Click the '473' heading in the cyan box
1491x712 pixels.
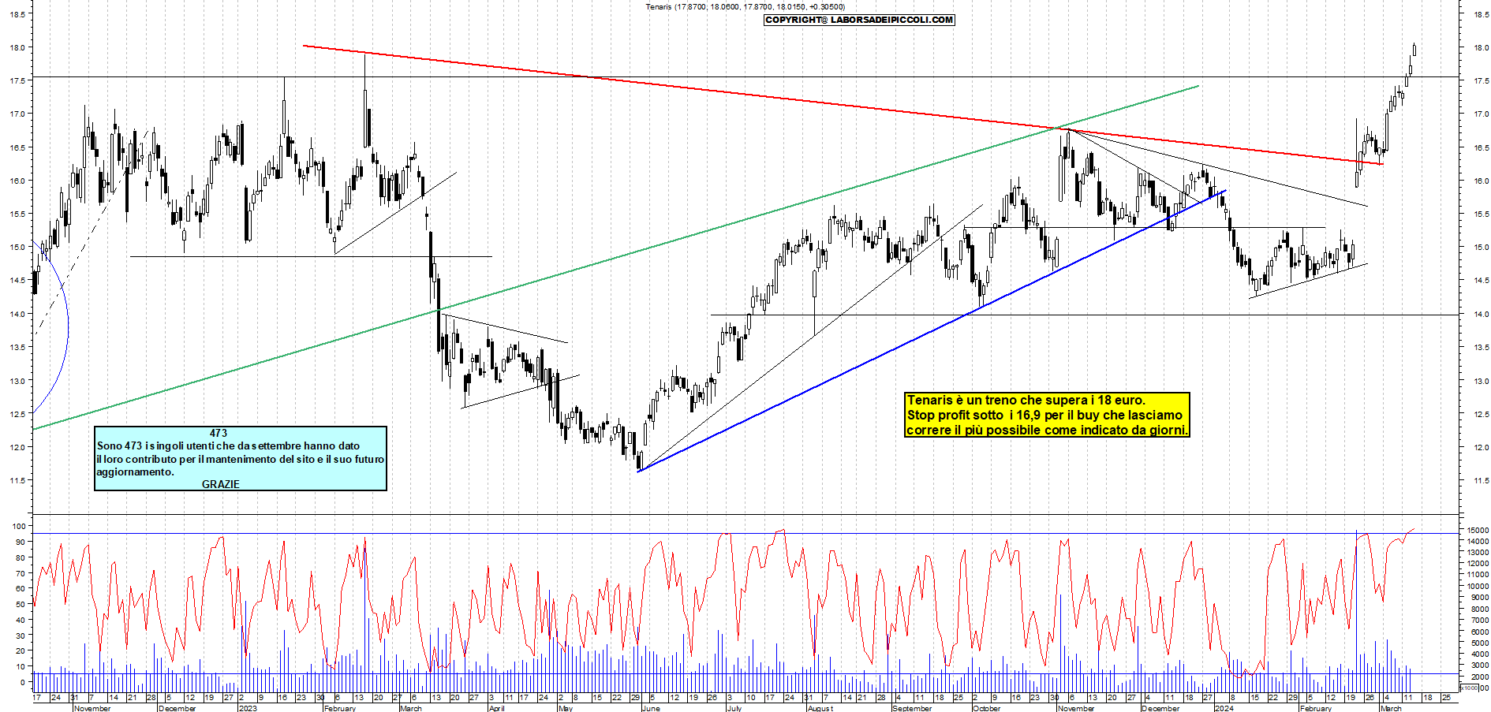[219, 433]
